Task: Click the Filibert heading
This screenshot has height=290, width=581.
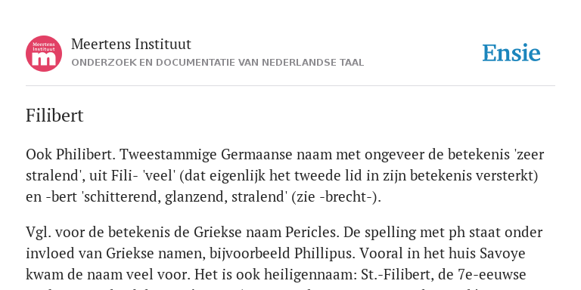Action: (54, 116)
